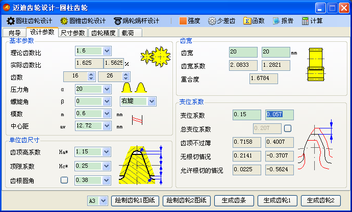This screenshot has height=212, width=352.
Task: Click the 计算 calculator icon
Action: 305,21
